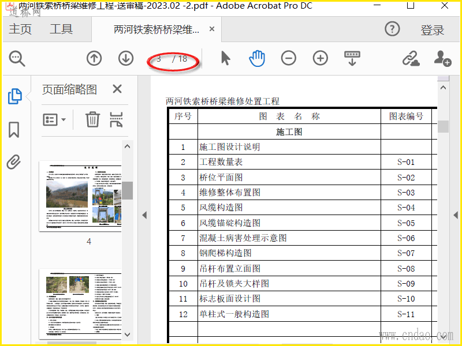Zoom in with the plus button
Screen dimensions: 462x346
321,58
